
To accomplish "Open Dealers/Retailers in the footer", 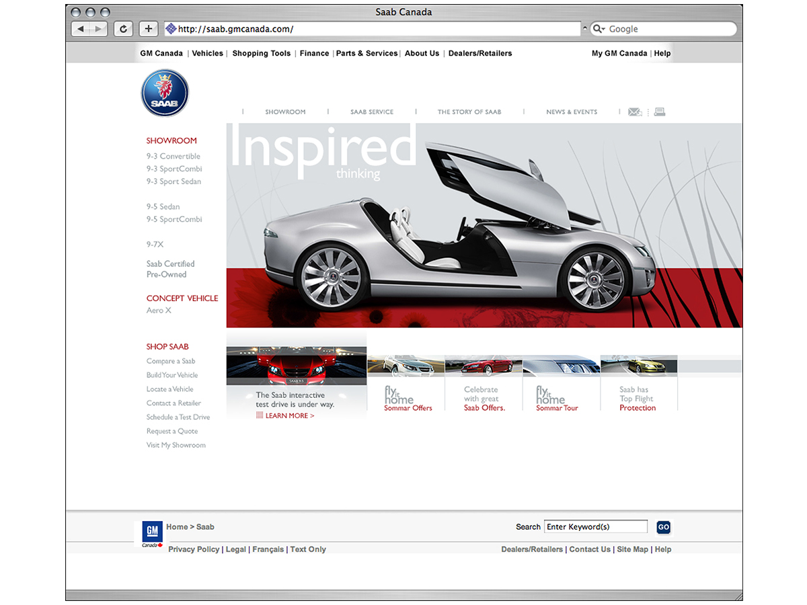I will pos(532,550).
